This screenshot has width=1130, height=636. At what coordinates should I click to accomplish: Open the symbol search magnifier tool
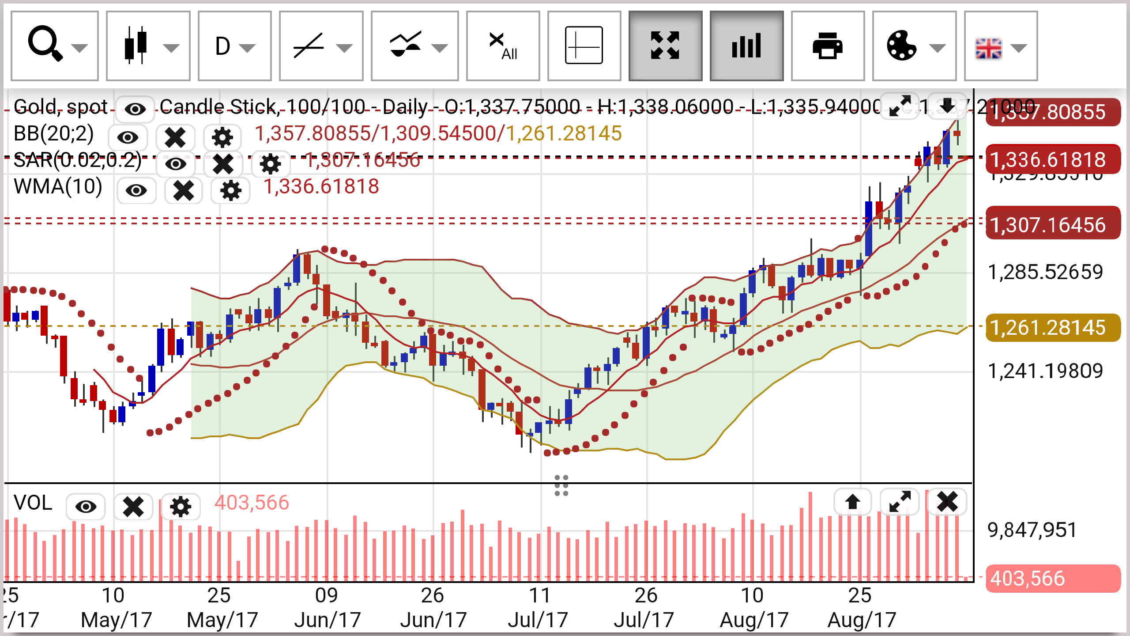click(x=54, y=46)
